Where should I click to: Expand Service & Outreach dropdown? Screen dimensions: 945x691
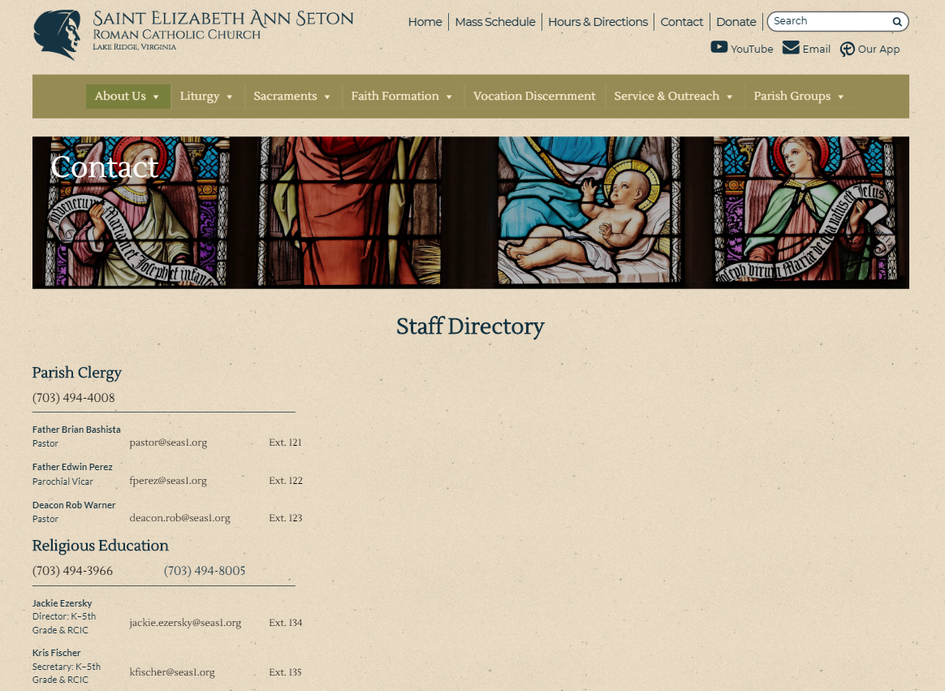673,96
